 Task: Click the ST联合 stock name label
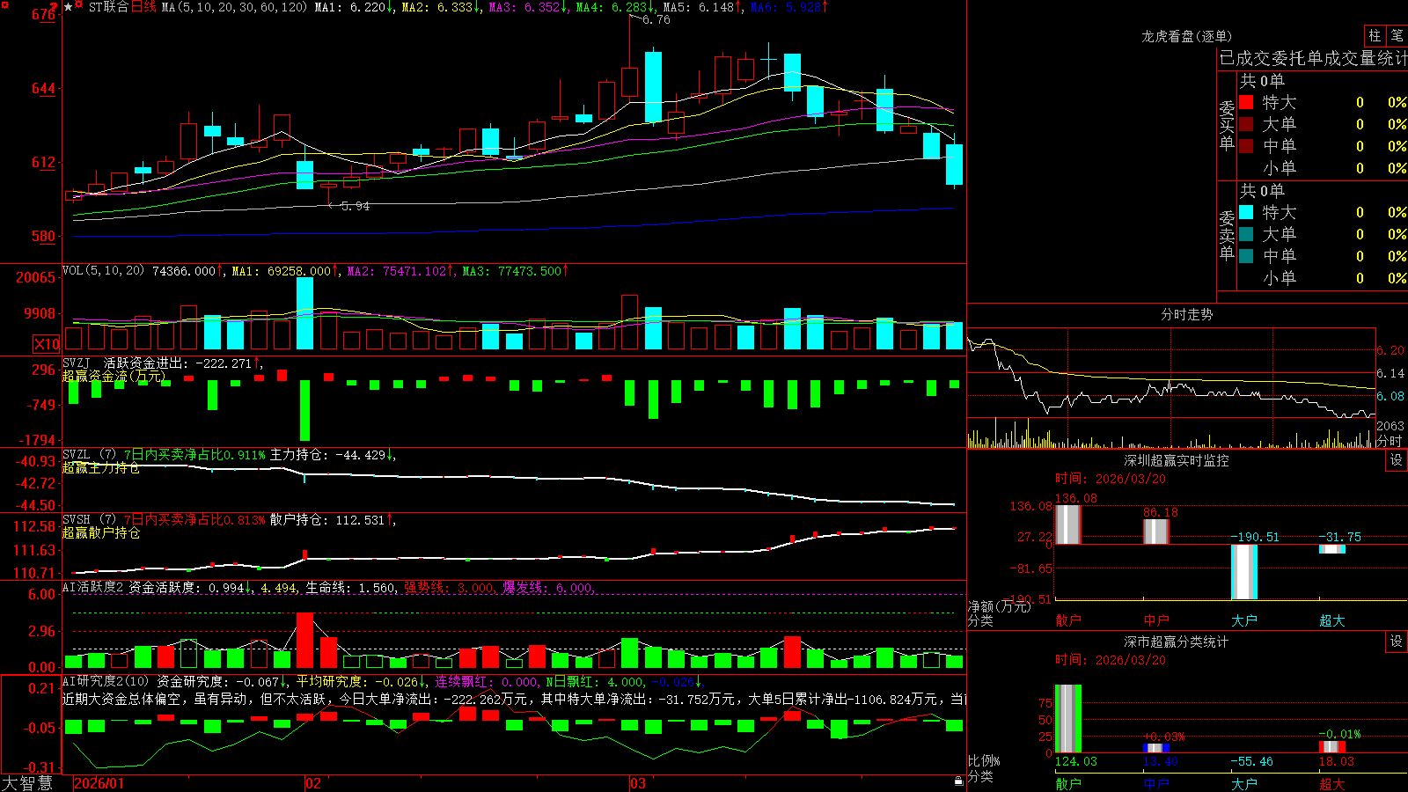click(108, 7)
